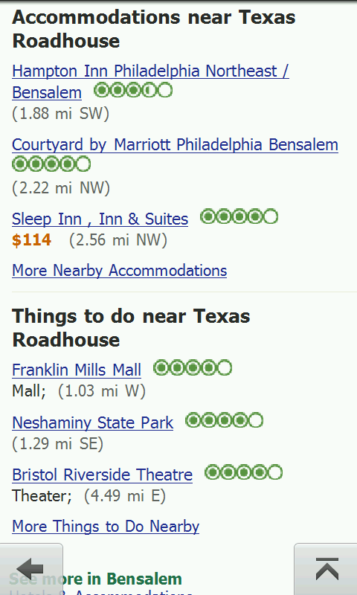357x595 pixels.
Task: Click the Things to do near Texas Roadhouse heading
Action: click(x=131, y=327)
